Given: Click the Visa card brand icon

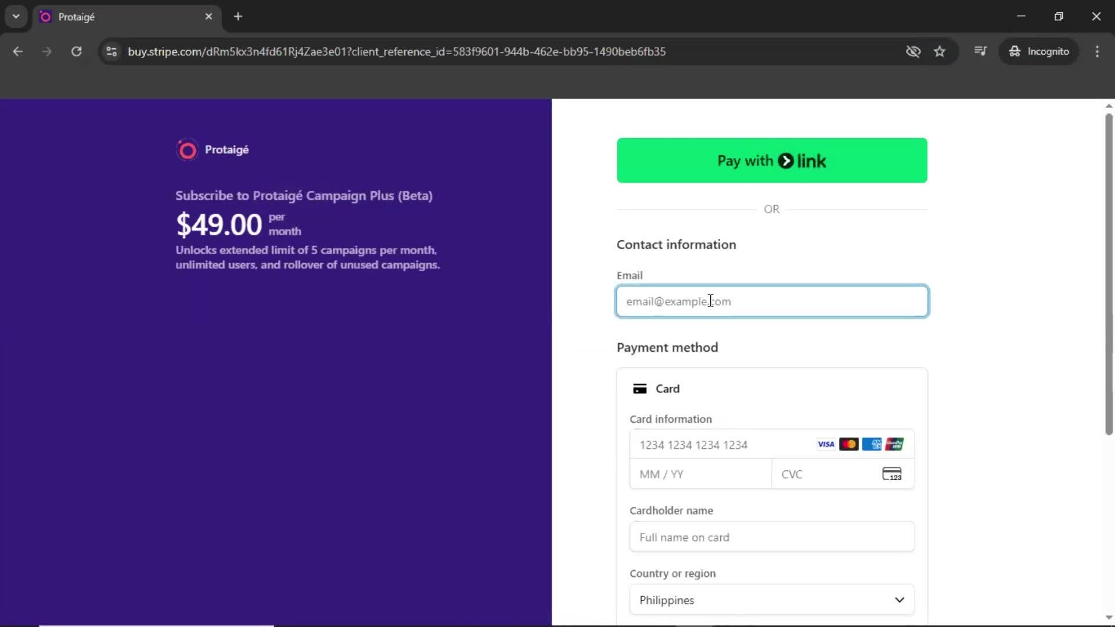Looking at the screenshot, I should tap(825, 444).
